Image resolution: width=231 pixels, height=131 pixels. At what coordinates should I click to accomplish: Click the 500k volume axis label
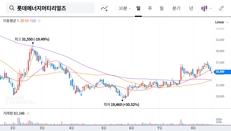coord(219,120)
